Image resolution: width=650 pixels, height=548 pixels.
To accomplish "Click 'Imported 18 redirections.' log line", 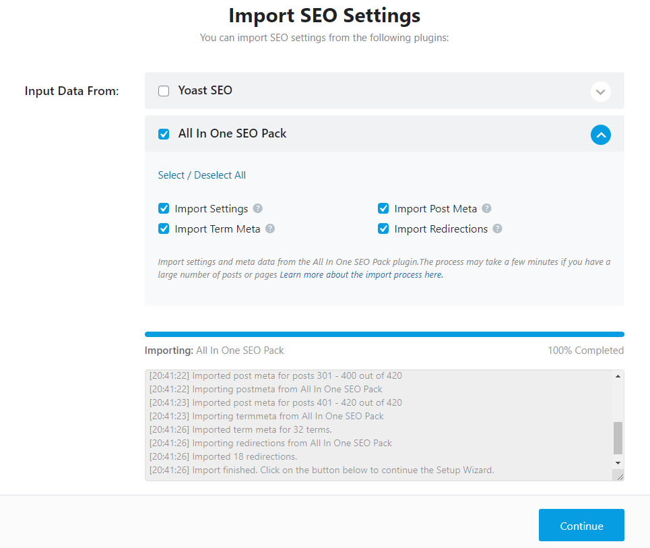I will click(223, 456).
